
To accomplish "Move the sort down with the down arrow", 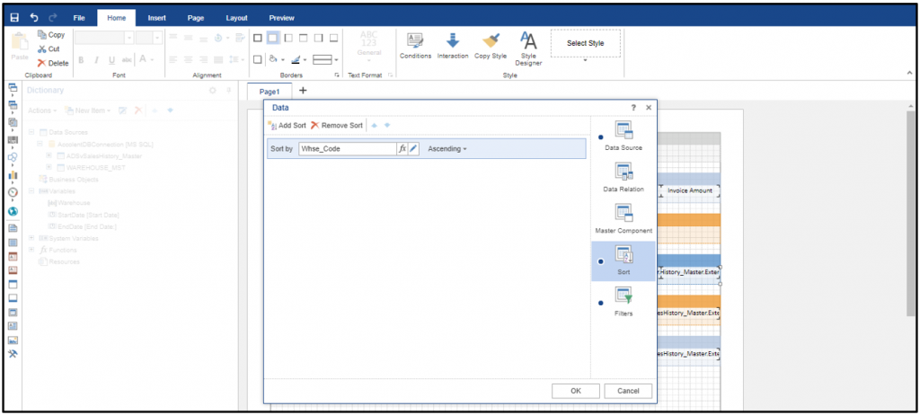I will coord(386,125).
